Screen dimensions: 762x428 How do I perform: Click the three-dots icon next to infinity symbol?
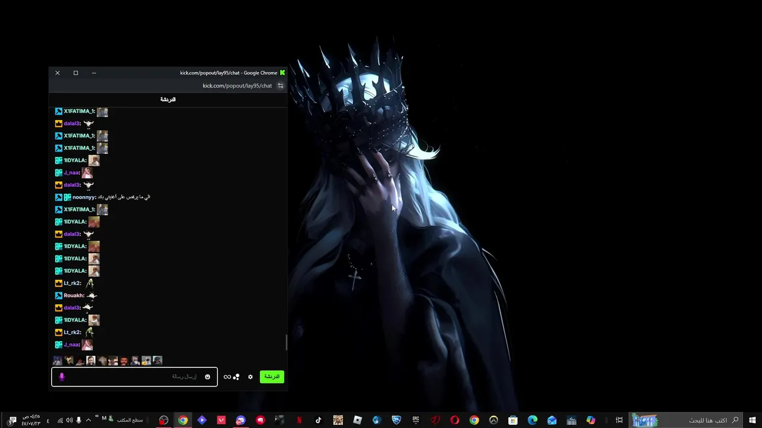click(236, 377)
